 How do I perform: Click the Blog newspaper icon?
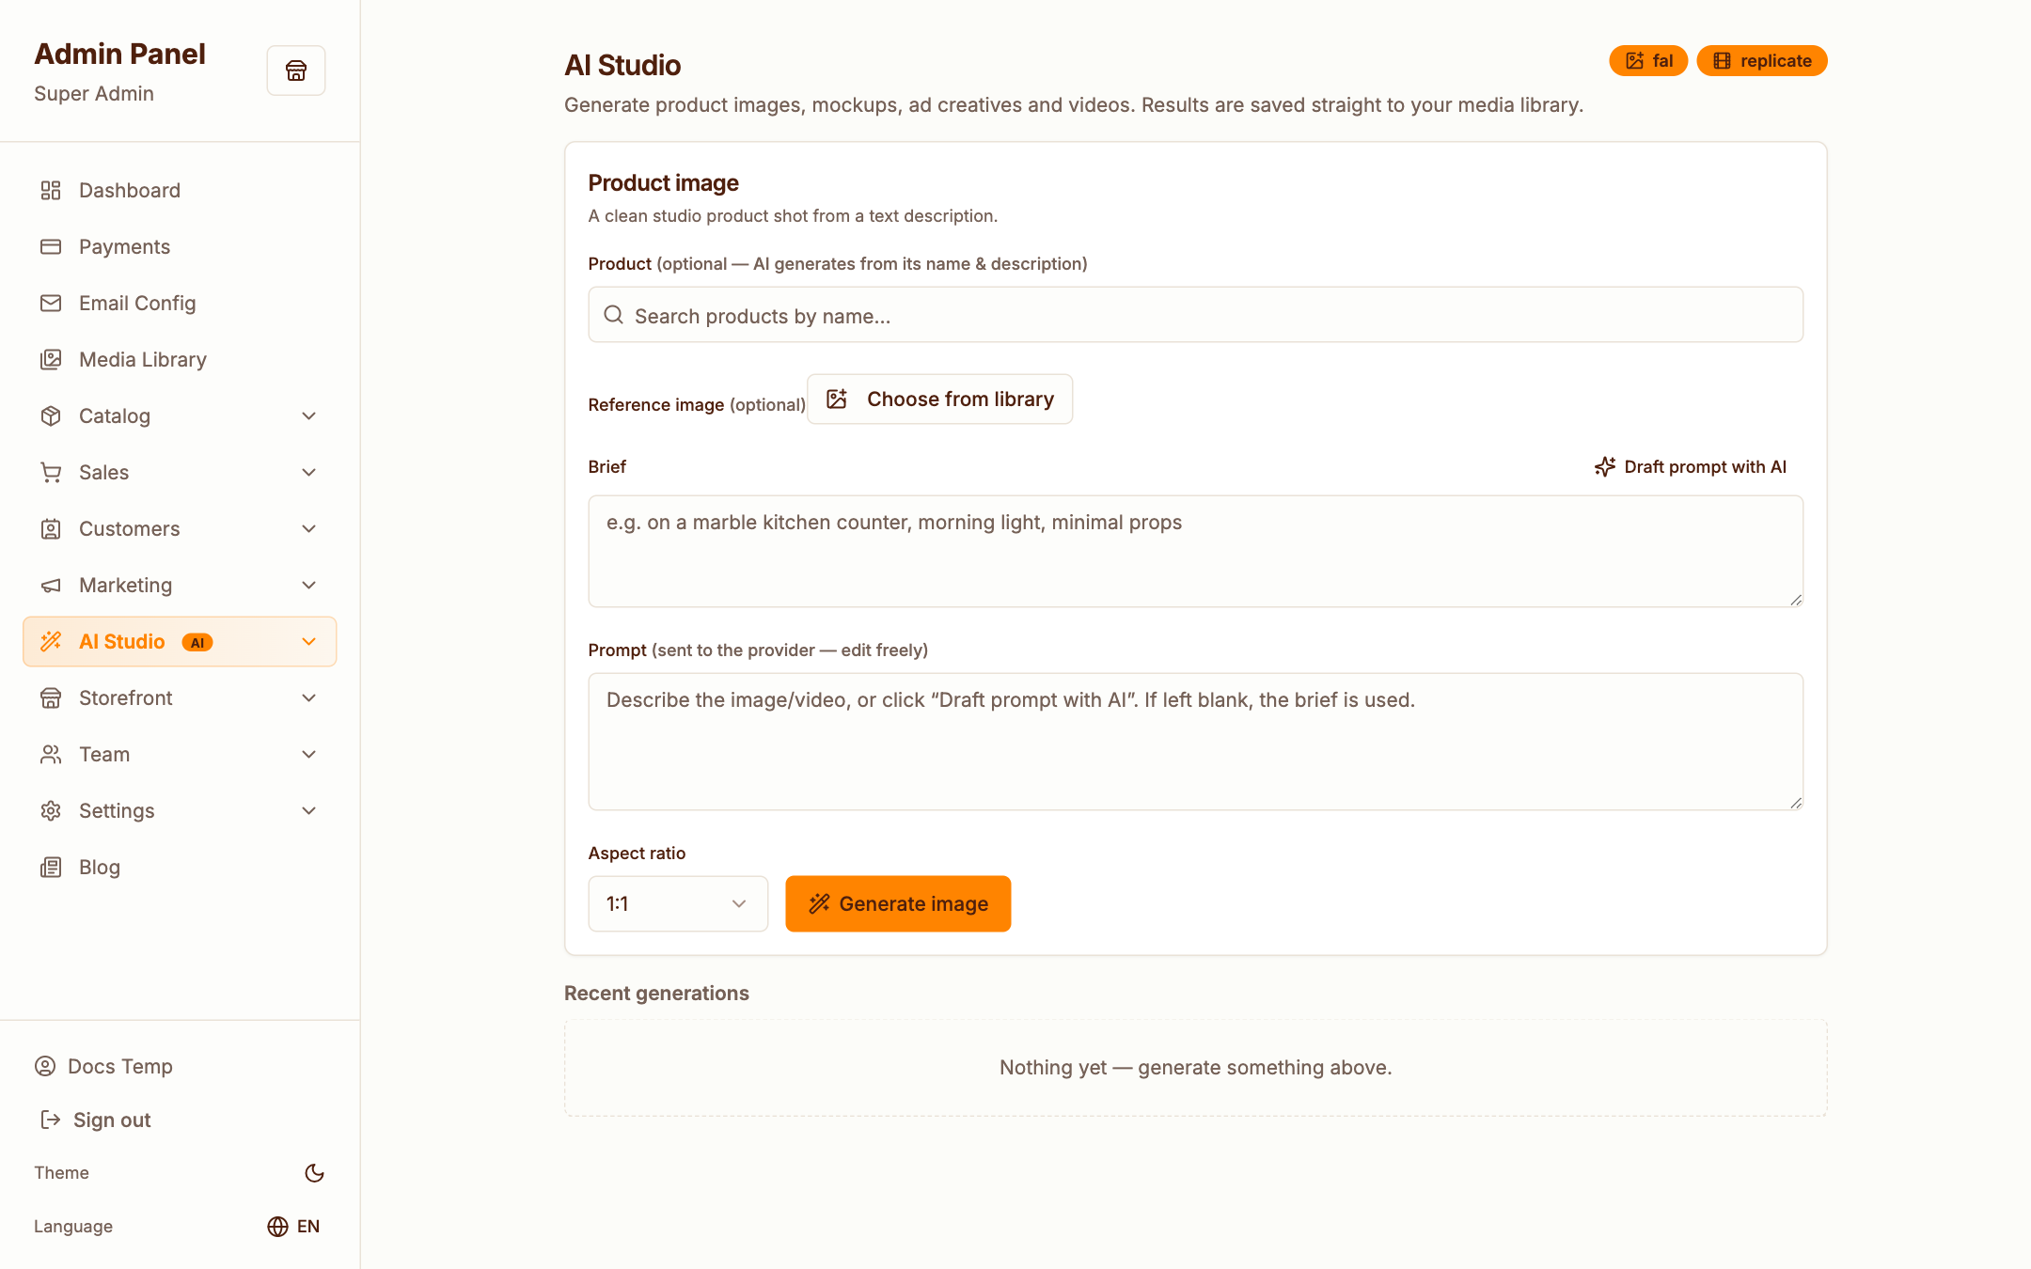[51, 868]
